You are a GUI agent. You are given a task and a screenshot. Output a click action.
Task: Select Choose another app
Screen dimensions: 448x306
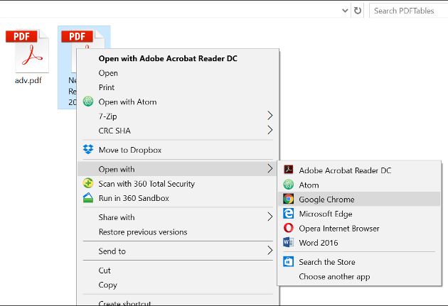(359, 276)
